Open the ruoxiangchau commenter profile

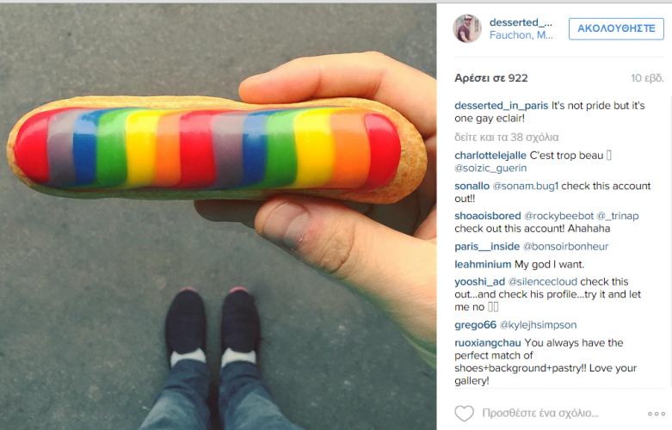[488, 343]
